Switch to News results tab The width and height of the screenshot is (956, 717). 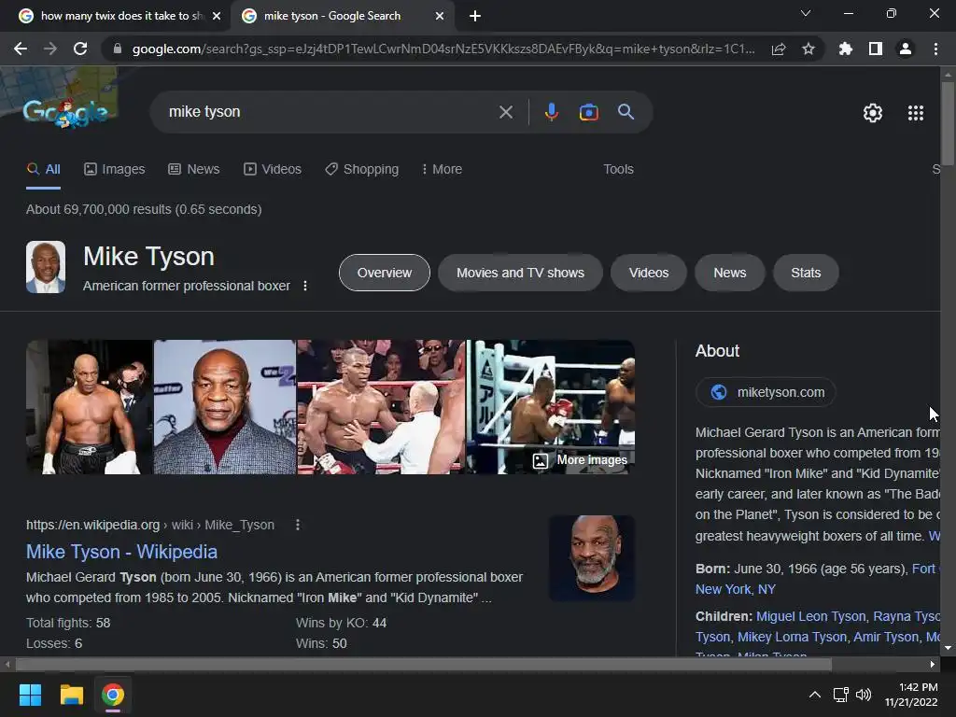coord(194,170)
